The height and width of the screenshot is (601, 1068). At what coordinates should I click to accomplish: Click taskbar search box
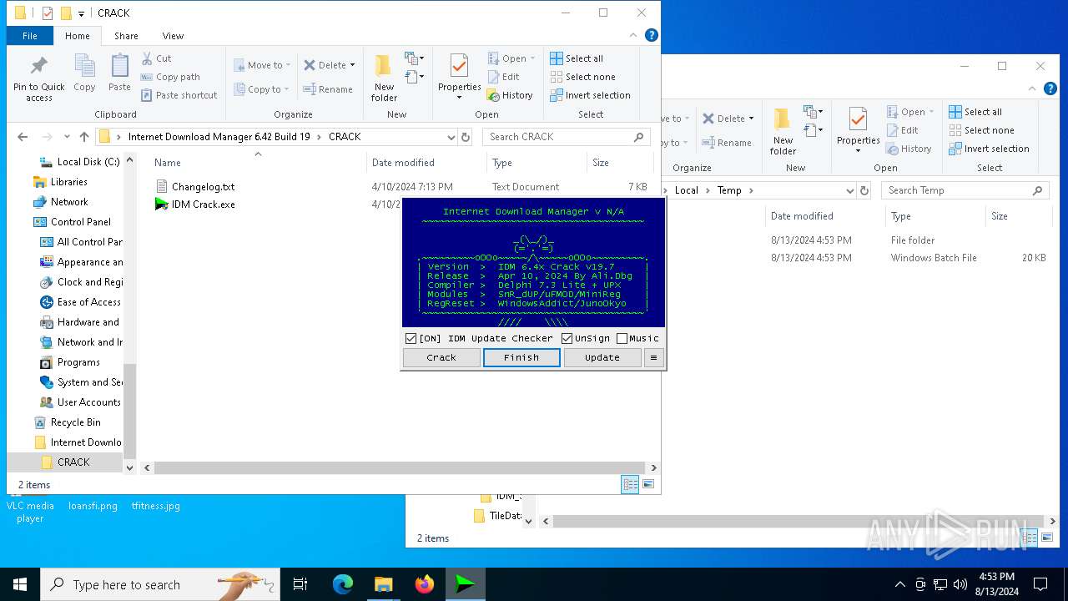click(x=160, y=584)
